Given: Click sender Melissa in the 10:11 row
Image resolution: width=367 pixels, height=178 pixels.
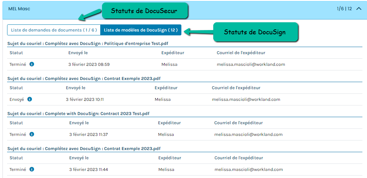Looking at the screenshot, I should click(163, 100).
